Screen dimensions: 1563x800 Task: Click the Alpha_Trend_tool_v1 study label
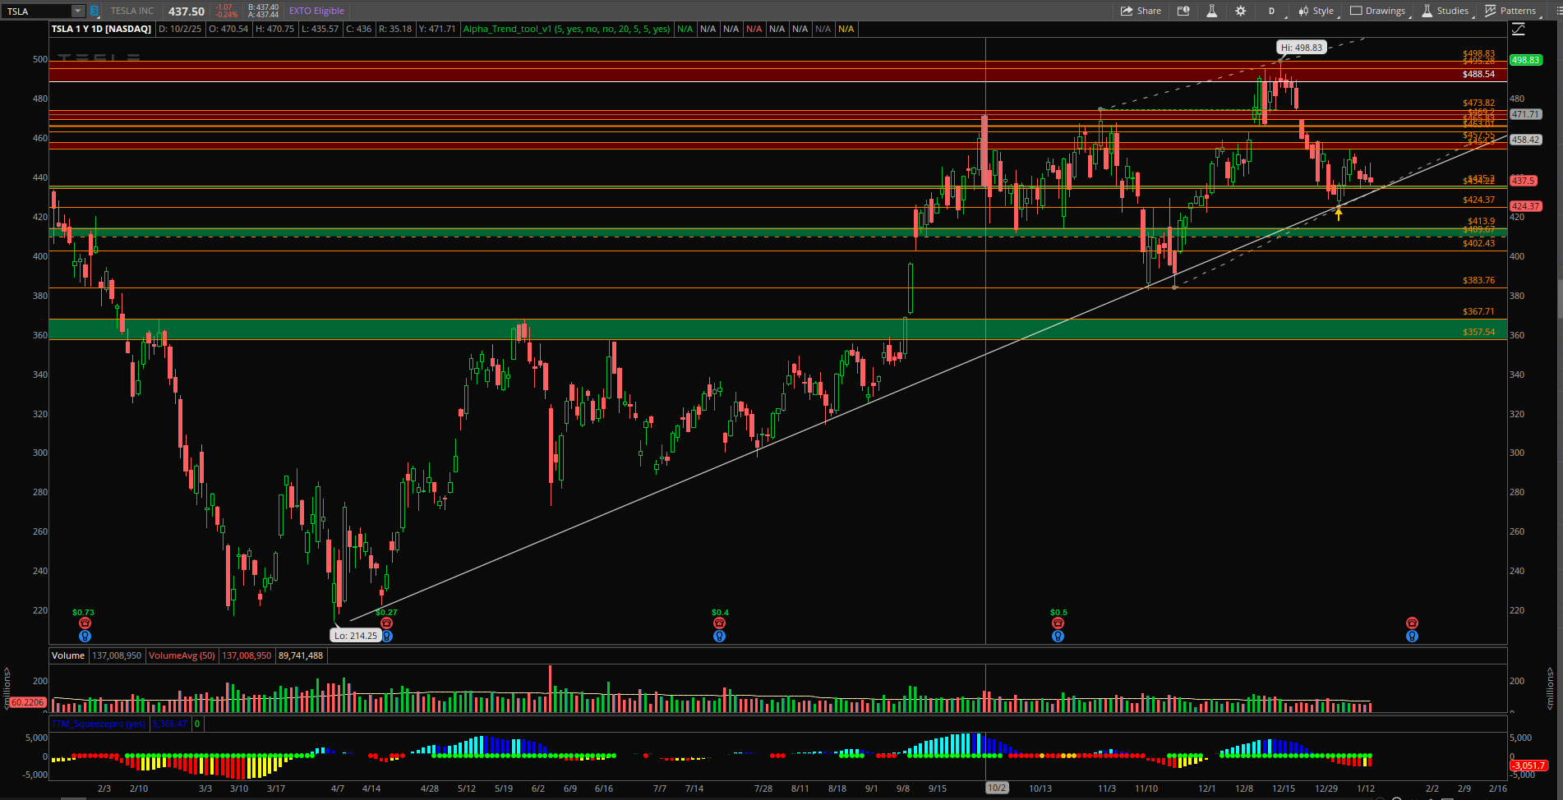tap(566, 29)
